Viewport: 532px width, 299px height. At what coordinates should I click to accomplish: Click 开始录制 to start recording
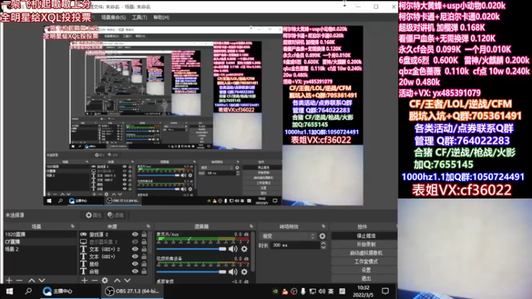[366, 244]
